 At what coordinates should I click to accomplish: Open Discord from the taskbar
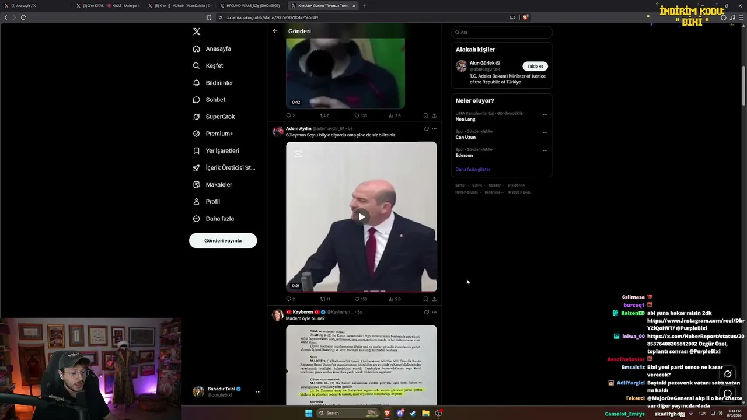[400, 413]
